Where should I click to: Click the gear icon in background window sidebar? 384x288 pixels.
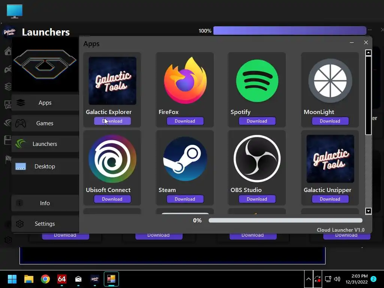tap(8, 240)
